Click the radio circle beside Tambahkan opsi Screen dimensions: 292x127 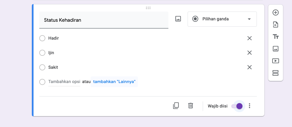[42, 82]
